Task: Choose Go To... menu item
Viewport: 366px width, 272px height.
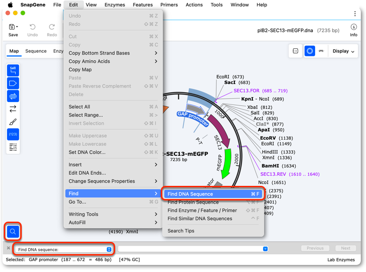Action: pos(113,202)
